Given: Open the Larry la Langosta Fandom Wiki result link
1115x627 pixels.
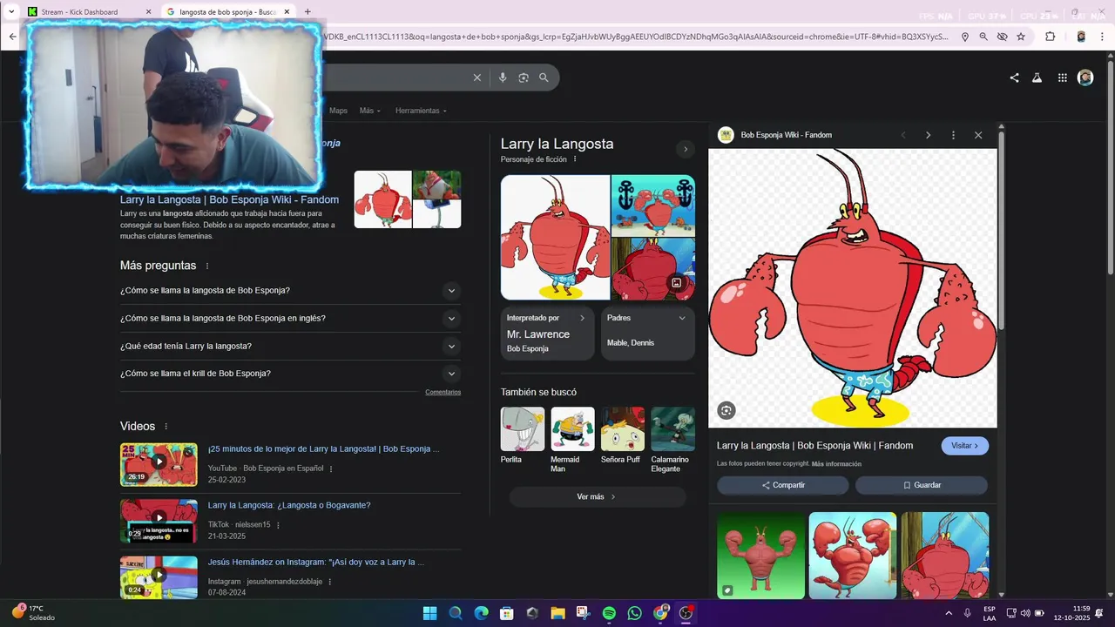Looking at the screenshot, I should [x=229, y=199].
